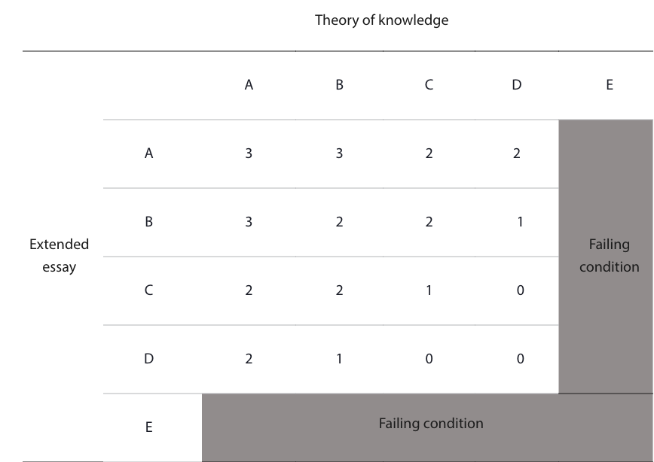
Task: Select the Extended essay row B label
Action: point(149,222)
